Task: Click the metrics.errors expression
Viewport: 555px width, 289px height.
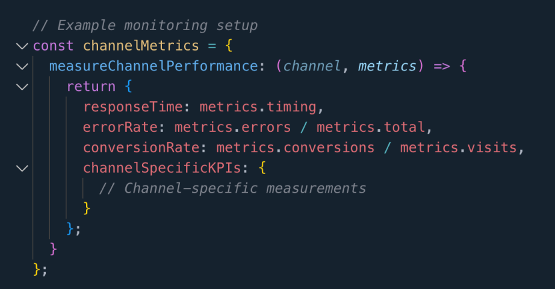Action: [x=232, y=127]
